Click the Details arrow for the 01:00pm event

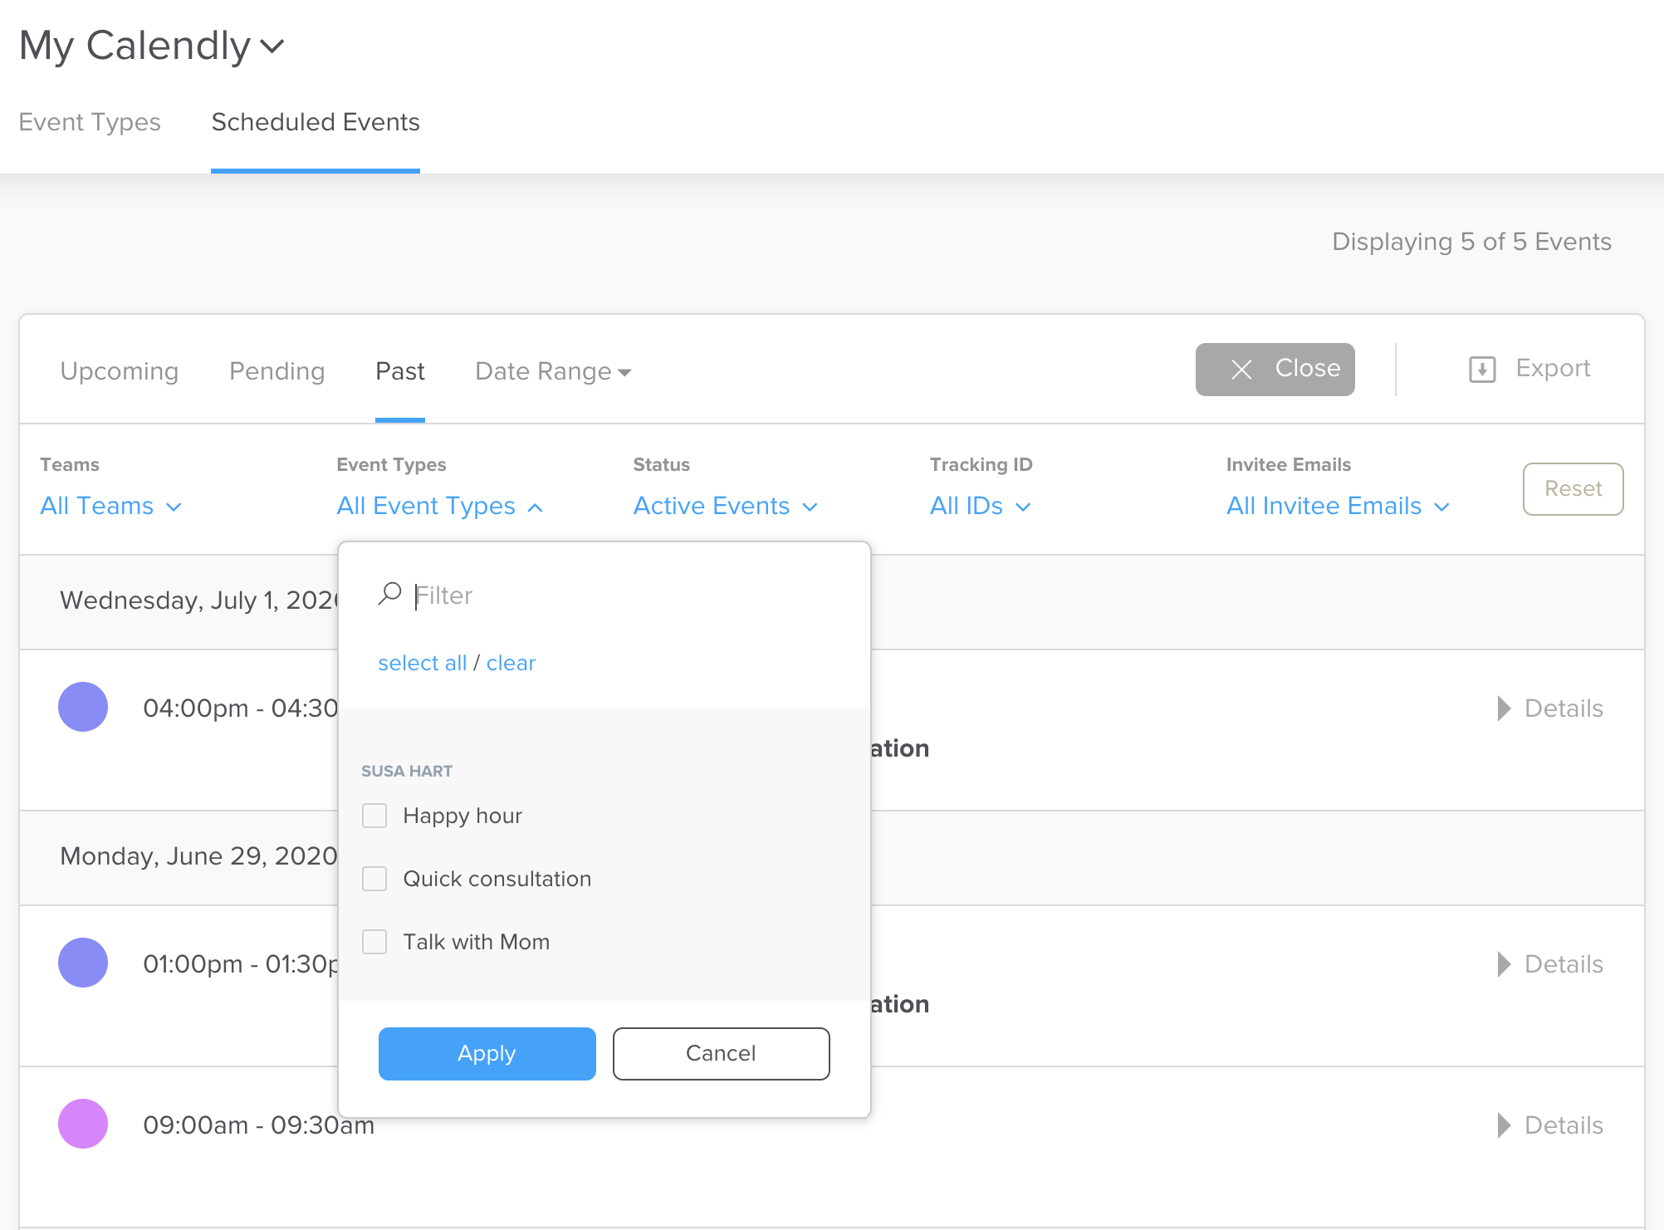pyautogui.click(x=1503, y=963)
